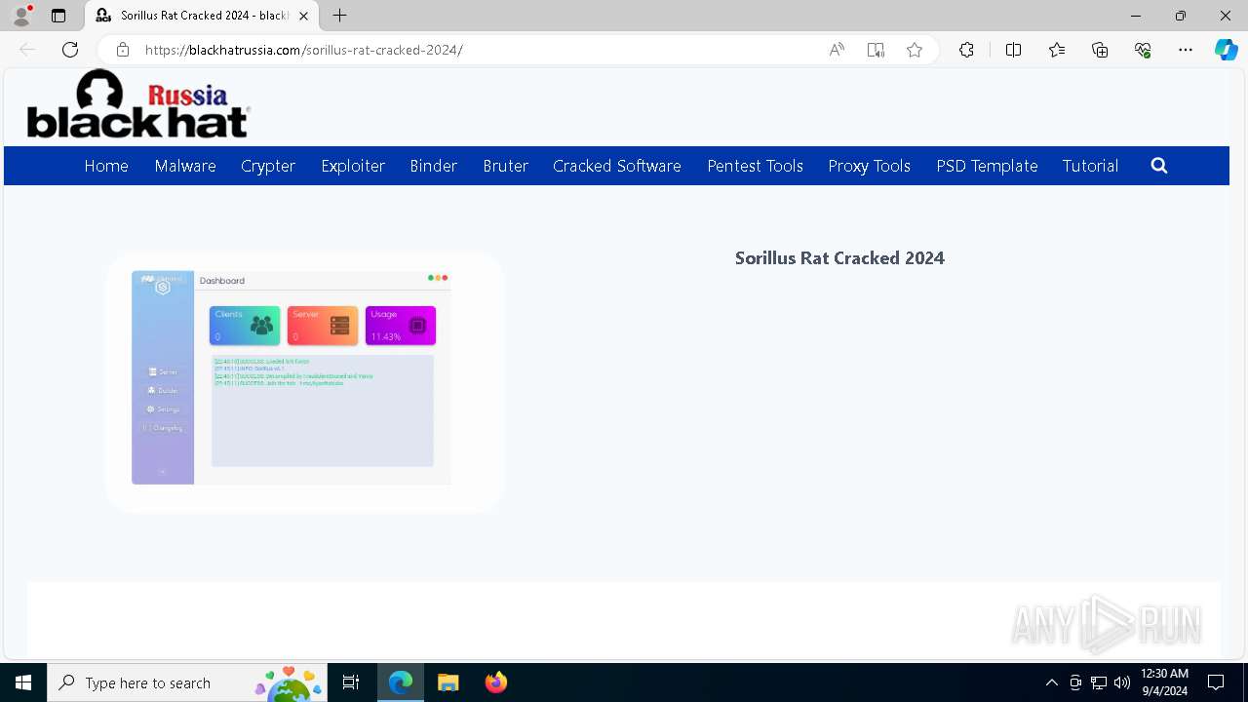Open the notification center icon
This screenshot has height=702, width=1248.
point(1216,682)
